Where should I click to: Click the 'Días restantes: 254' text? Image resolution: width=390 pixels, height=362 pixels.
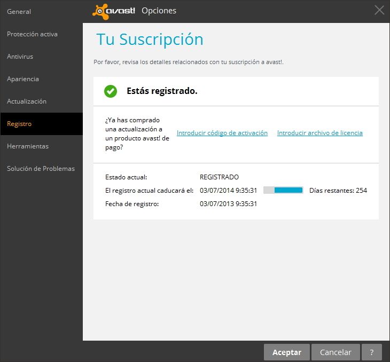pos(338,191)
